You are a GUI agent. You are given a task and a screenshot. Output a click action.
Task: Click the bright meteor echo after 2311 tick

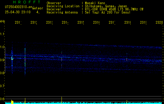[12, 58]
